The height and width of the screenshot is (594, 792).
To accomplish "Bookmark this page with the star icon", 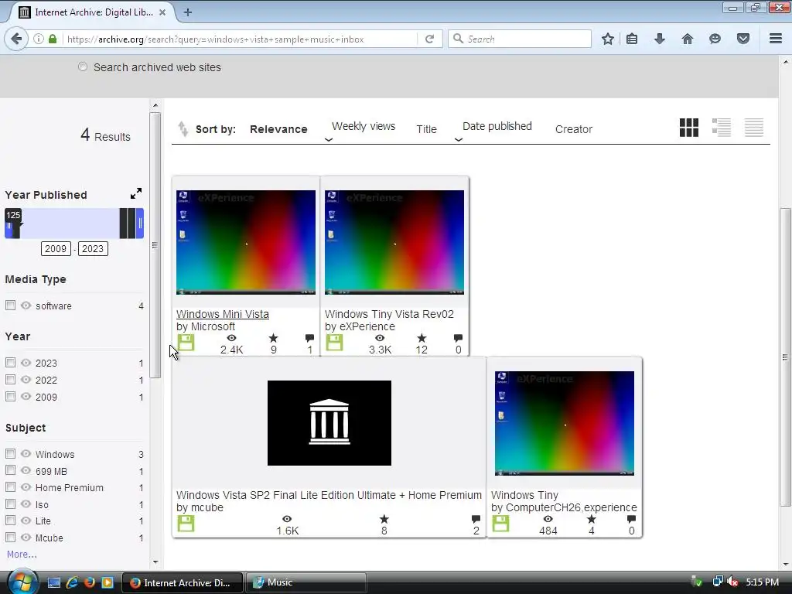I will (x=608, y=39).
